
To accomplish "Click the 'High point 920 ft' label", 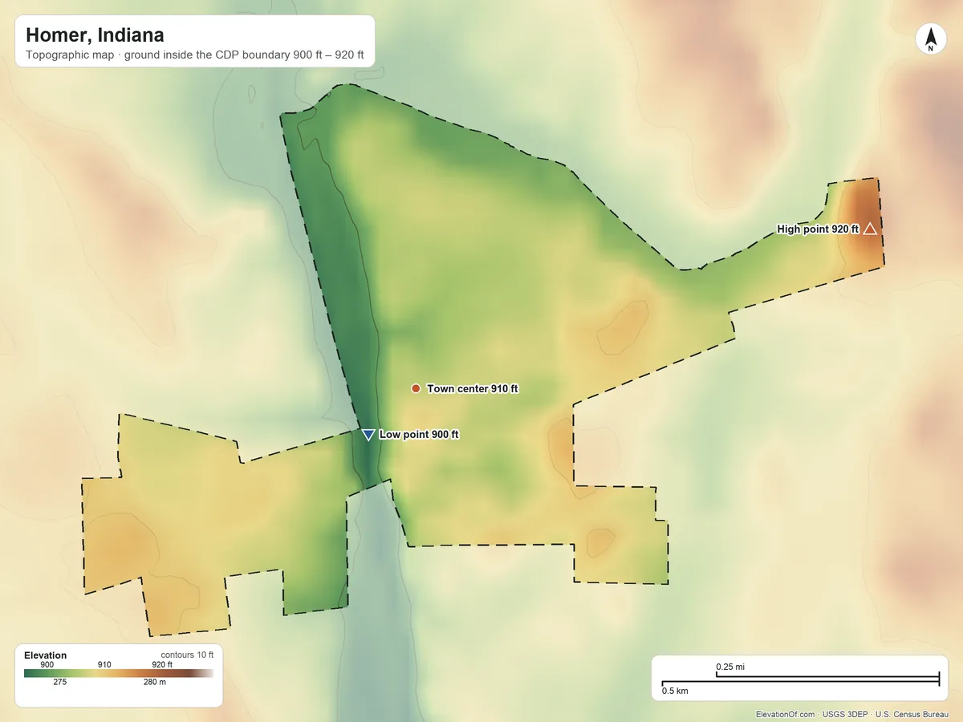I will (x=818, y=229).
